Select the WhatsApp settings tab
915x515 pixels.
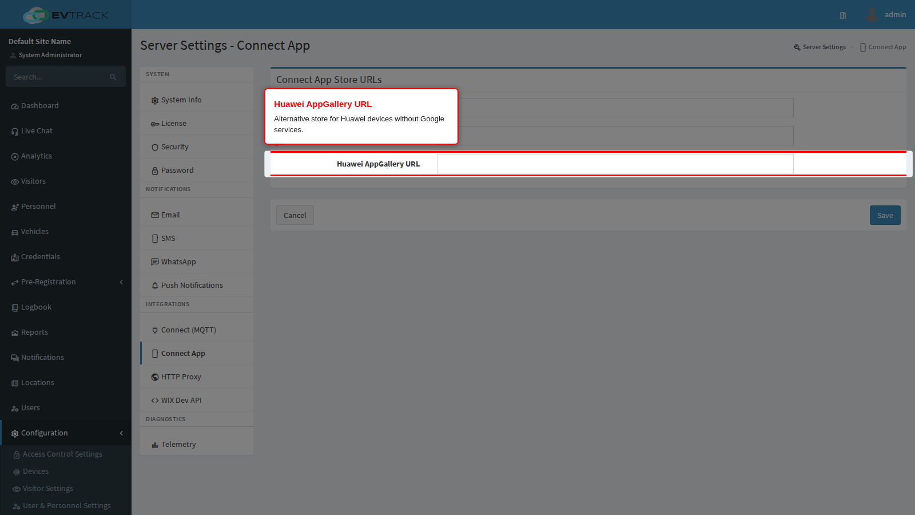(x=197, y=262)
